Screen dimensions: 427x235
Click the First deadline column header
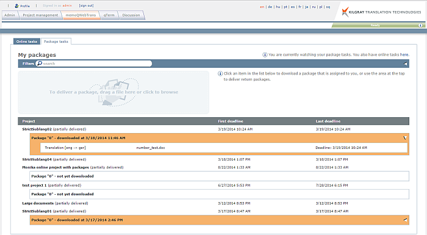click(x=231, y=121)
